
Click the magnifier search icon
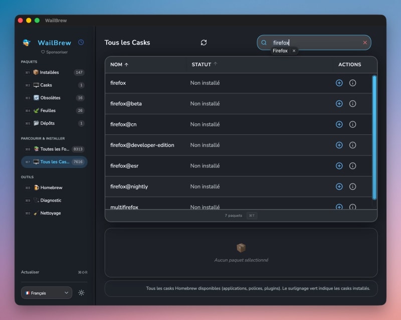click(264, 43)
